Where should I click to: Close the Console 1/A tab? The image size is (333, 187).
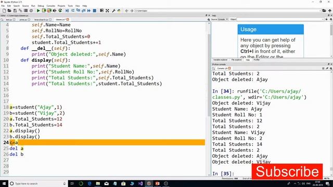click(229, 69)
